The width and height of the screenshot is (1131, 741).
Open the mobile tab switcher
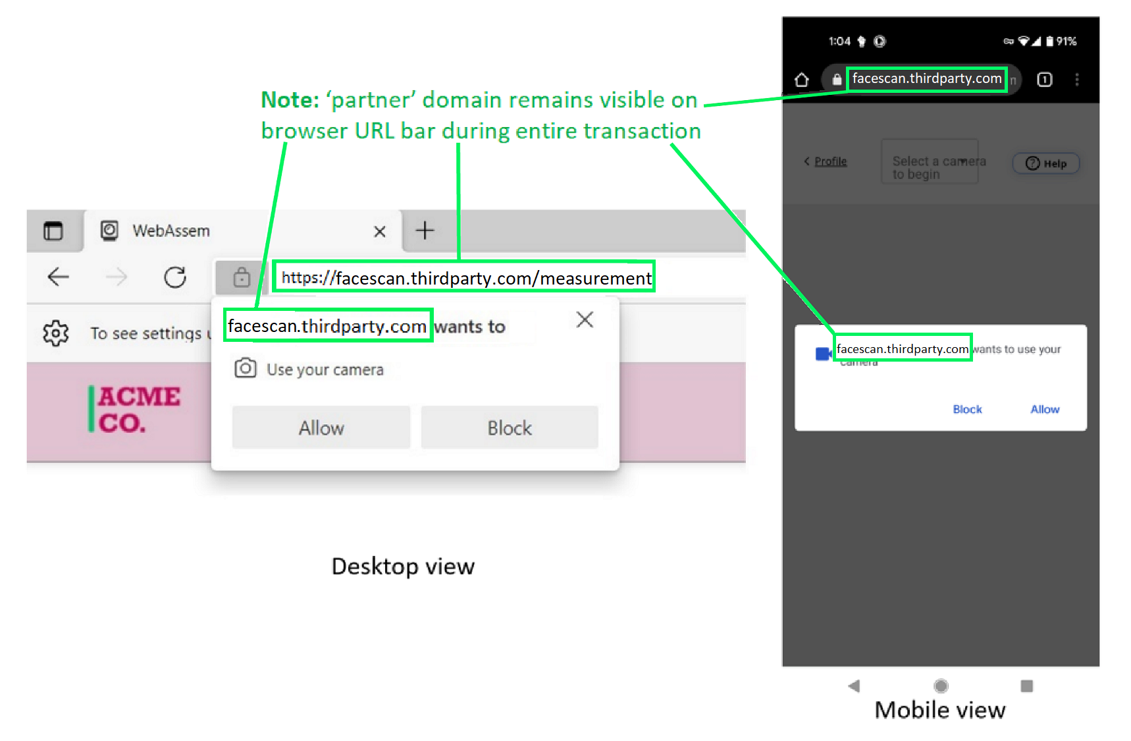click(x=1045, y=80)
